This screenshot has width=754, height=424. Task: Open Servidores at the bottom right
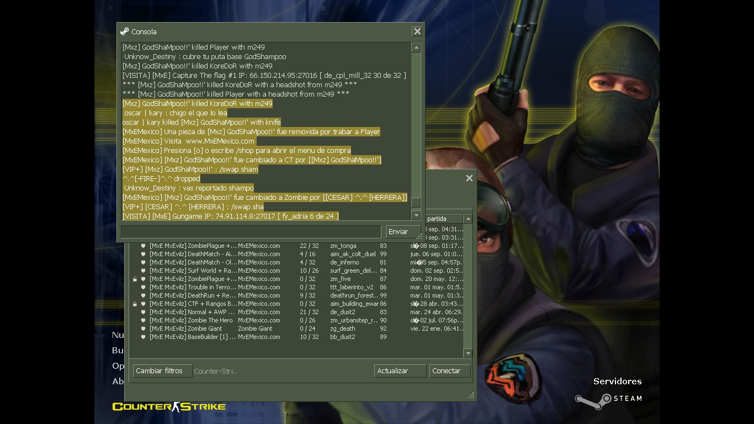coord(617,381)
